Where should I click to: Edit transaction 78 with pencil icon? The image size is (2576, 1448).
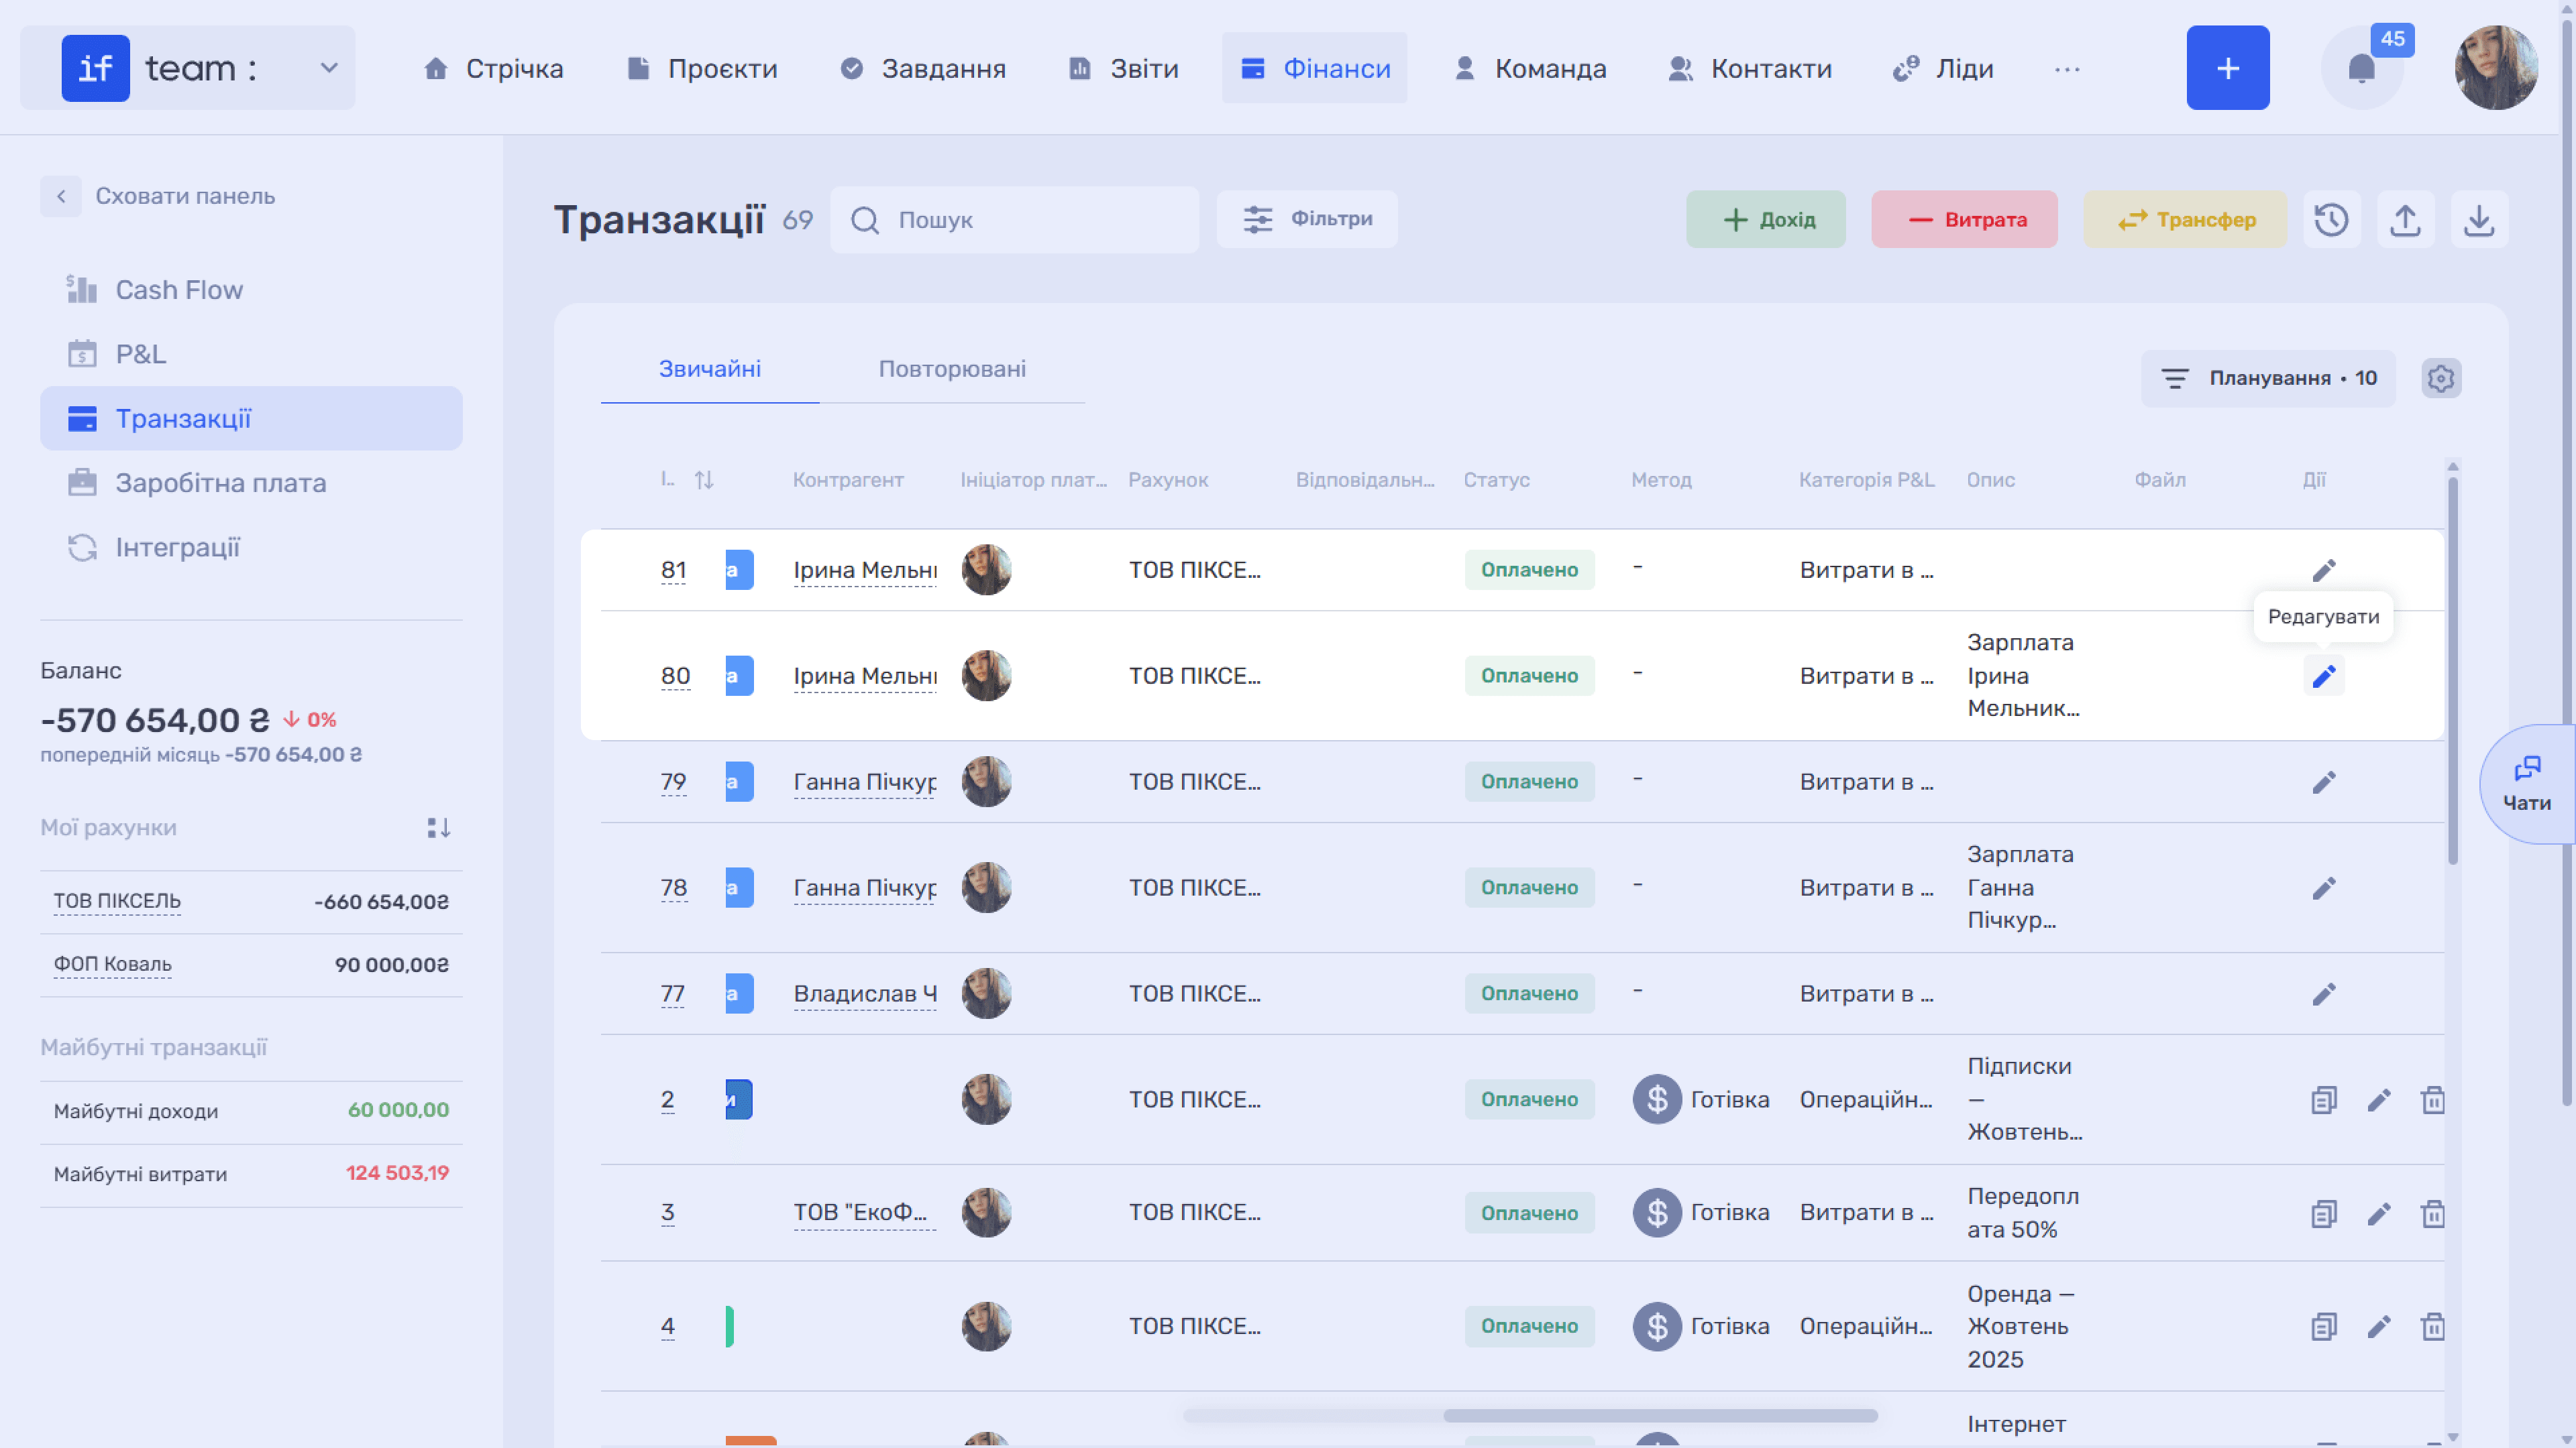click(2324, 888)
